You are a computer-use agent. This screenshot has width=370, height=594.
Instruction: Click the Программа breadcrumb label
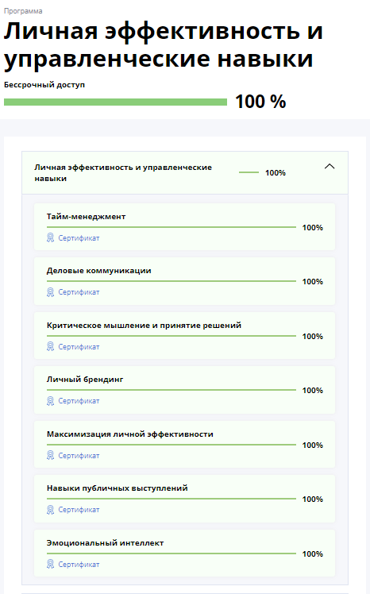coord(23,11)
